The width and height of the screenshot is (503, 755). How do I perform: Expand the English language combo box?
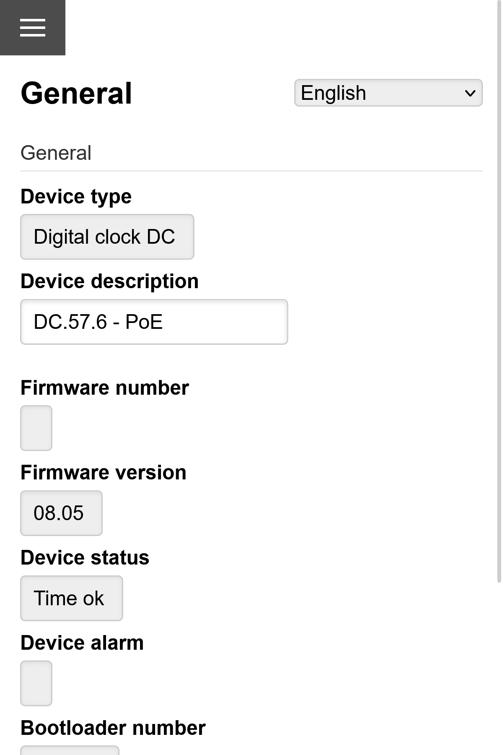click(x=388, y=92)
